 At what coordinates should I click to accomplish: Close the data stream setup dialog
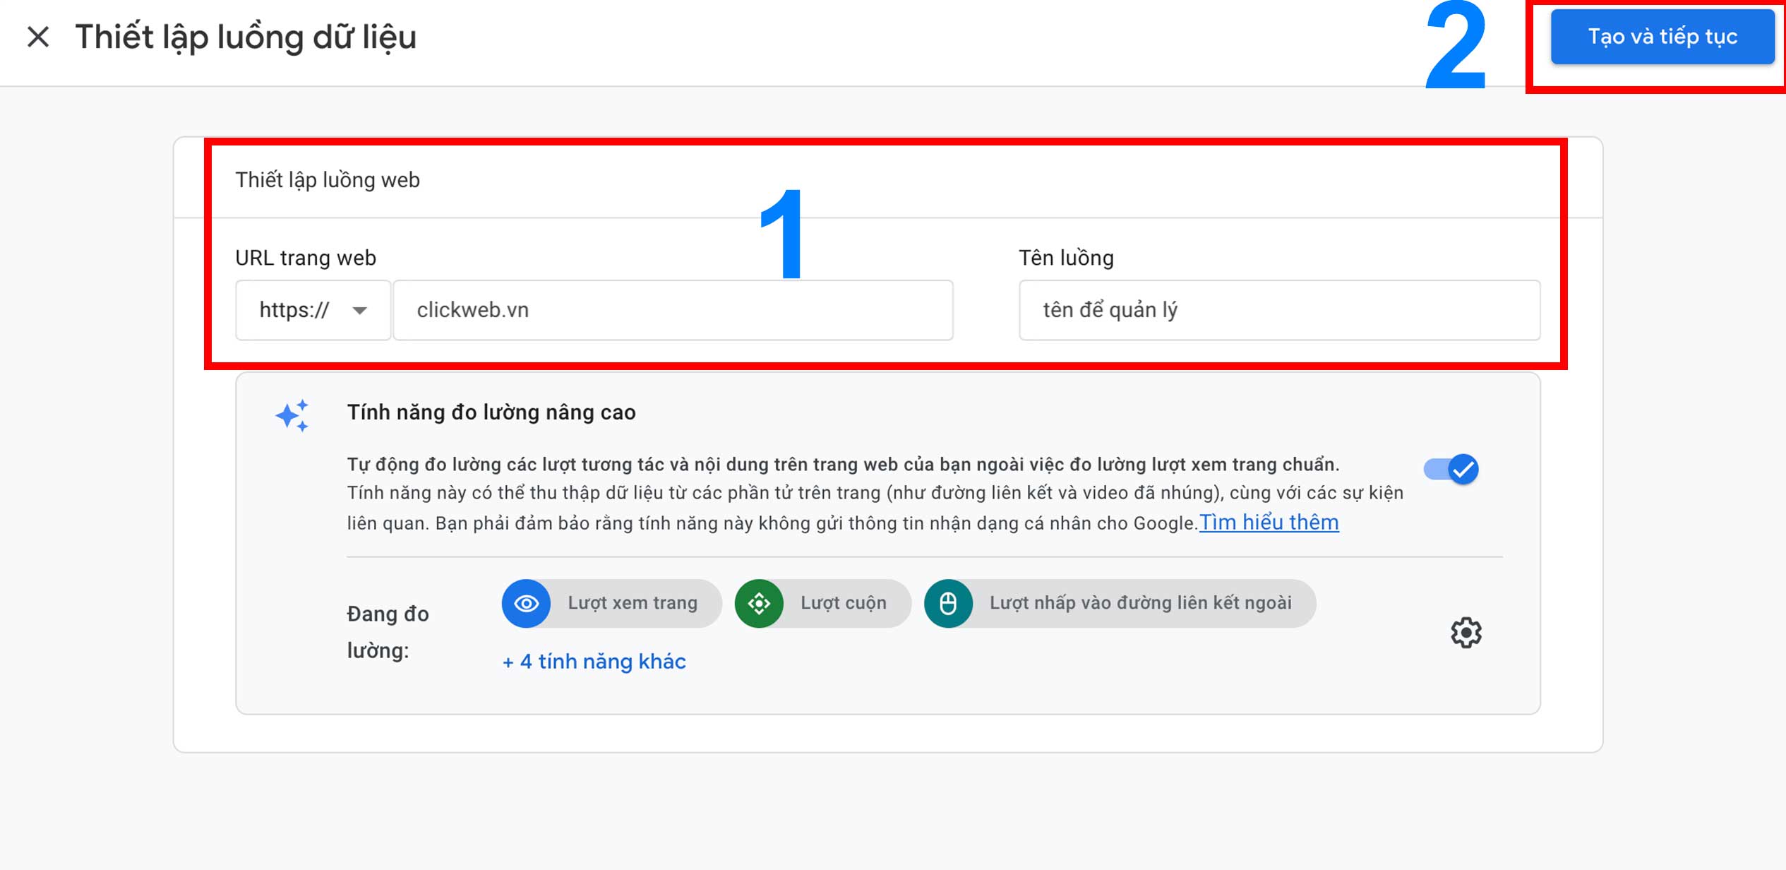[x=38, y=37]
